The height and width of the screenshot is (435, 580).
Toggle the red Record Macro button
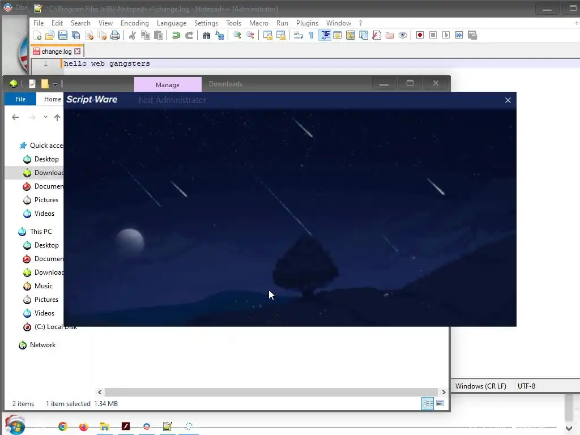(x=420, y=35)
